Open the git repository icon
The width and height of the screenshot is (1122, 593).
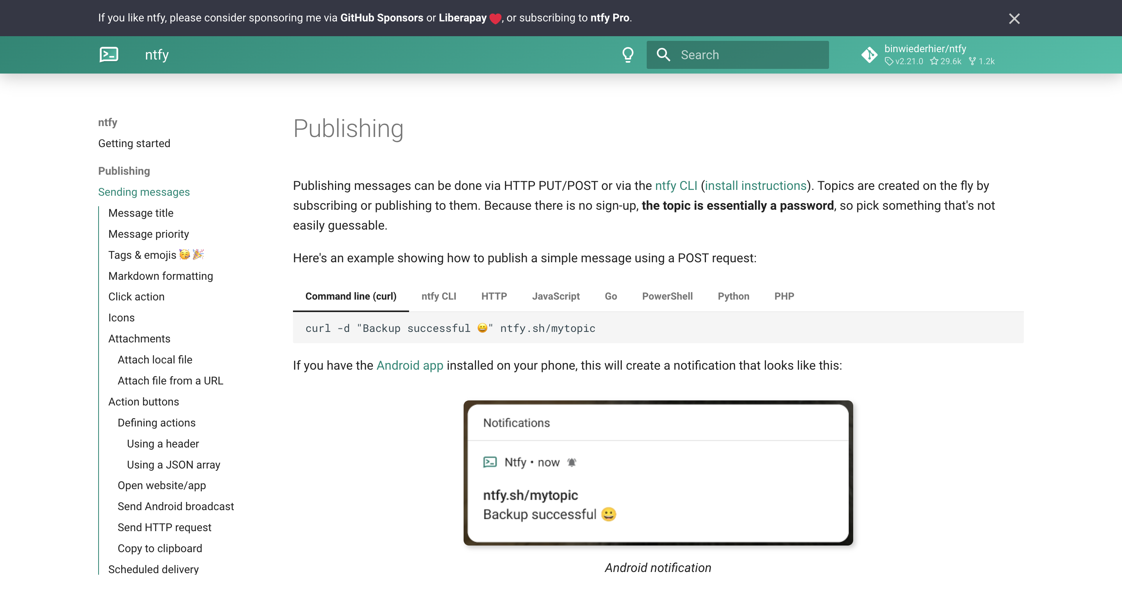tap(870, 55)
